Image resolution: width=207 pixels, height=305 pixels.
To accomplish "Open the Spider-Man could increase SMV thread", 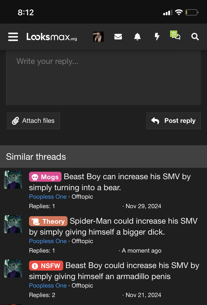I will pyautogui.click(x=113, y=226).
